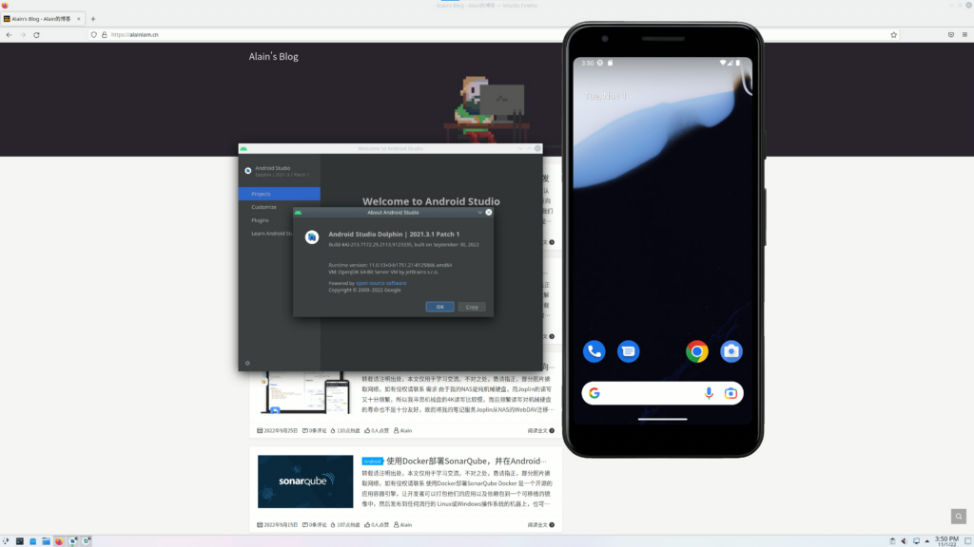This screenshot has height=547, width=974.
Task: Open the Firefox hamburger menu
Action: (964, 35)
